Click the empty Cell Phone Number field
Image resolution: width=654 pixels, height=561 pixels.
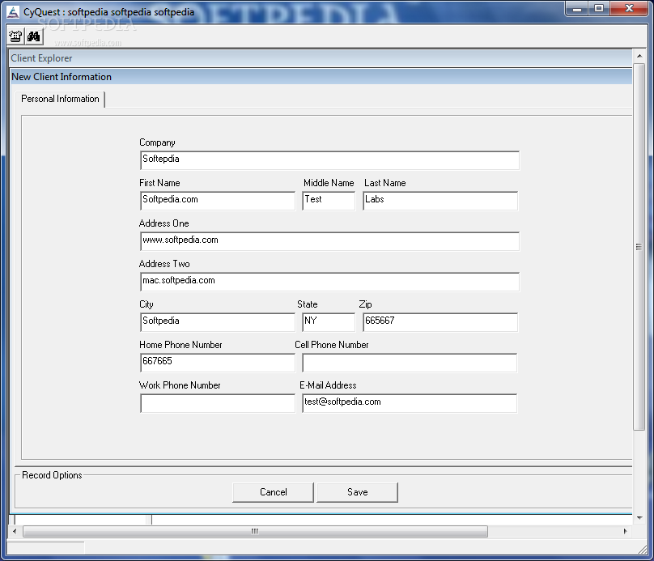point(410,363)
